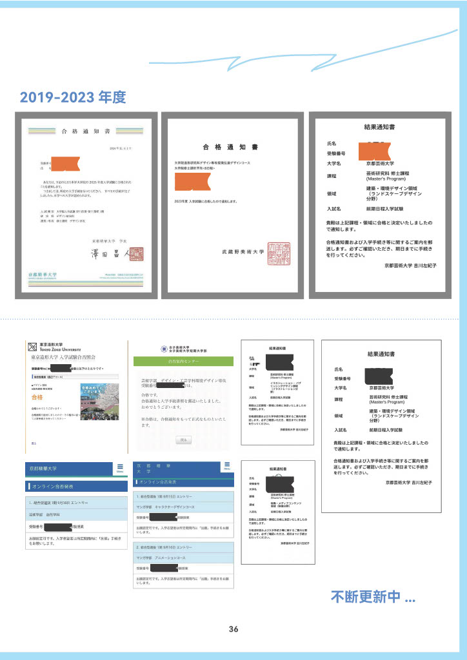
Task: Click the 戻る link on Tokyo Zokei page
Action: [x=33, y=443]
